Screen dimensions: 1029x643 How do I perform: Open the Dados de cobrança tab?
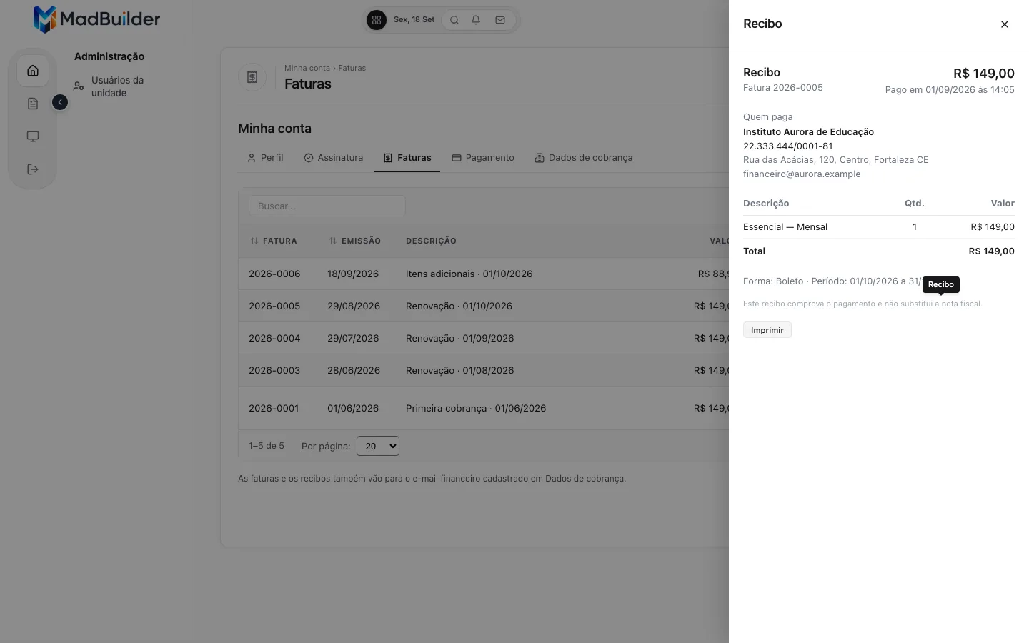click(x=584, y=158)
